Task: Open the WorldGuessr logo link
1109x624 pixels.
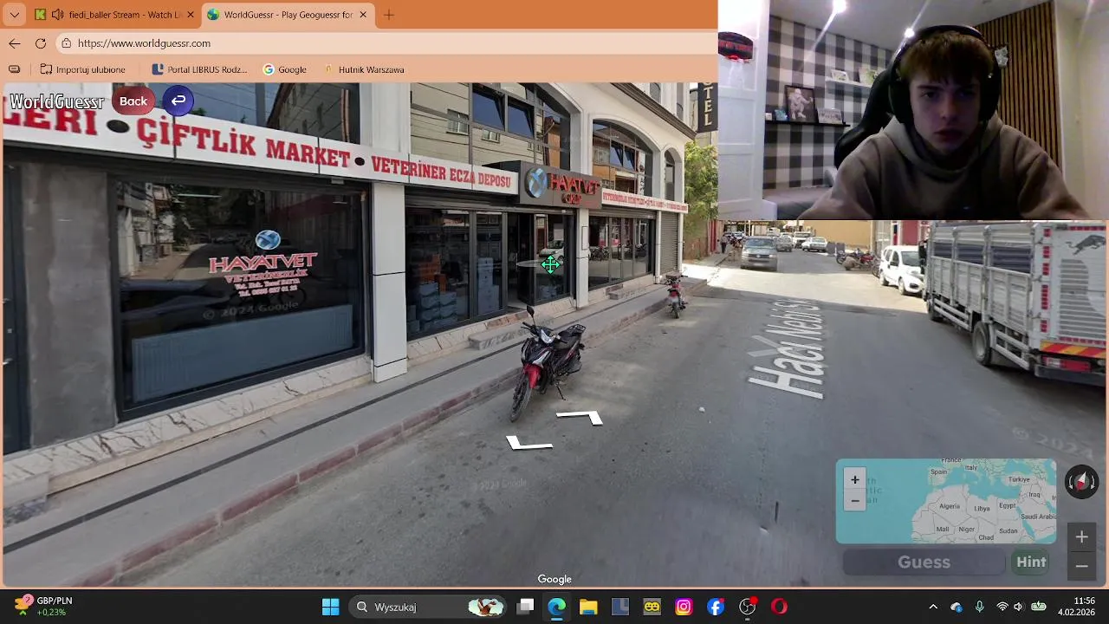Action: (56, 102)
